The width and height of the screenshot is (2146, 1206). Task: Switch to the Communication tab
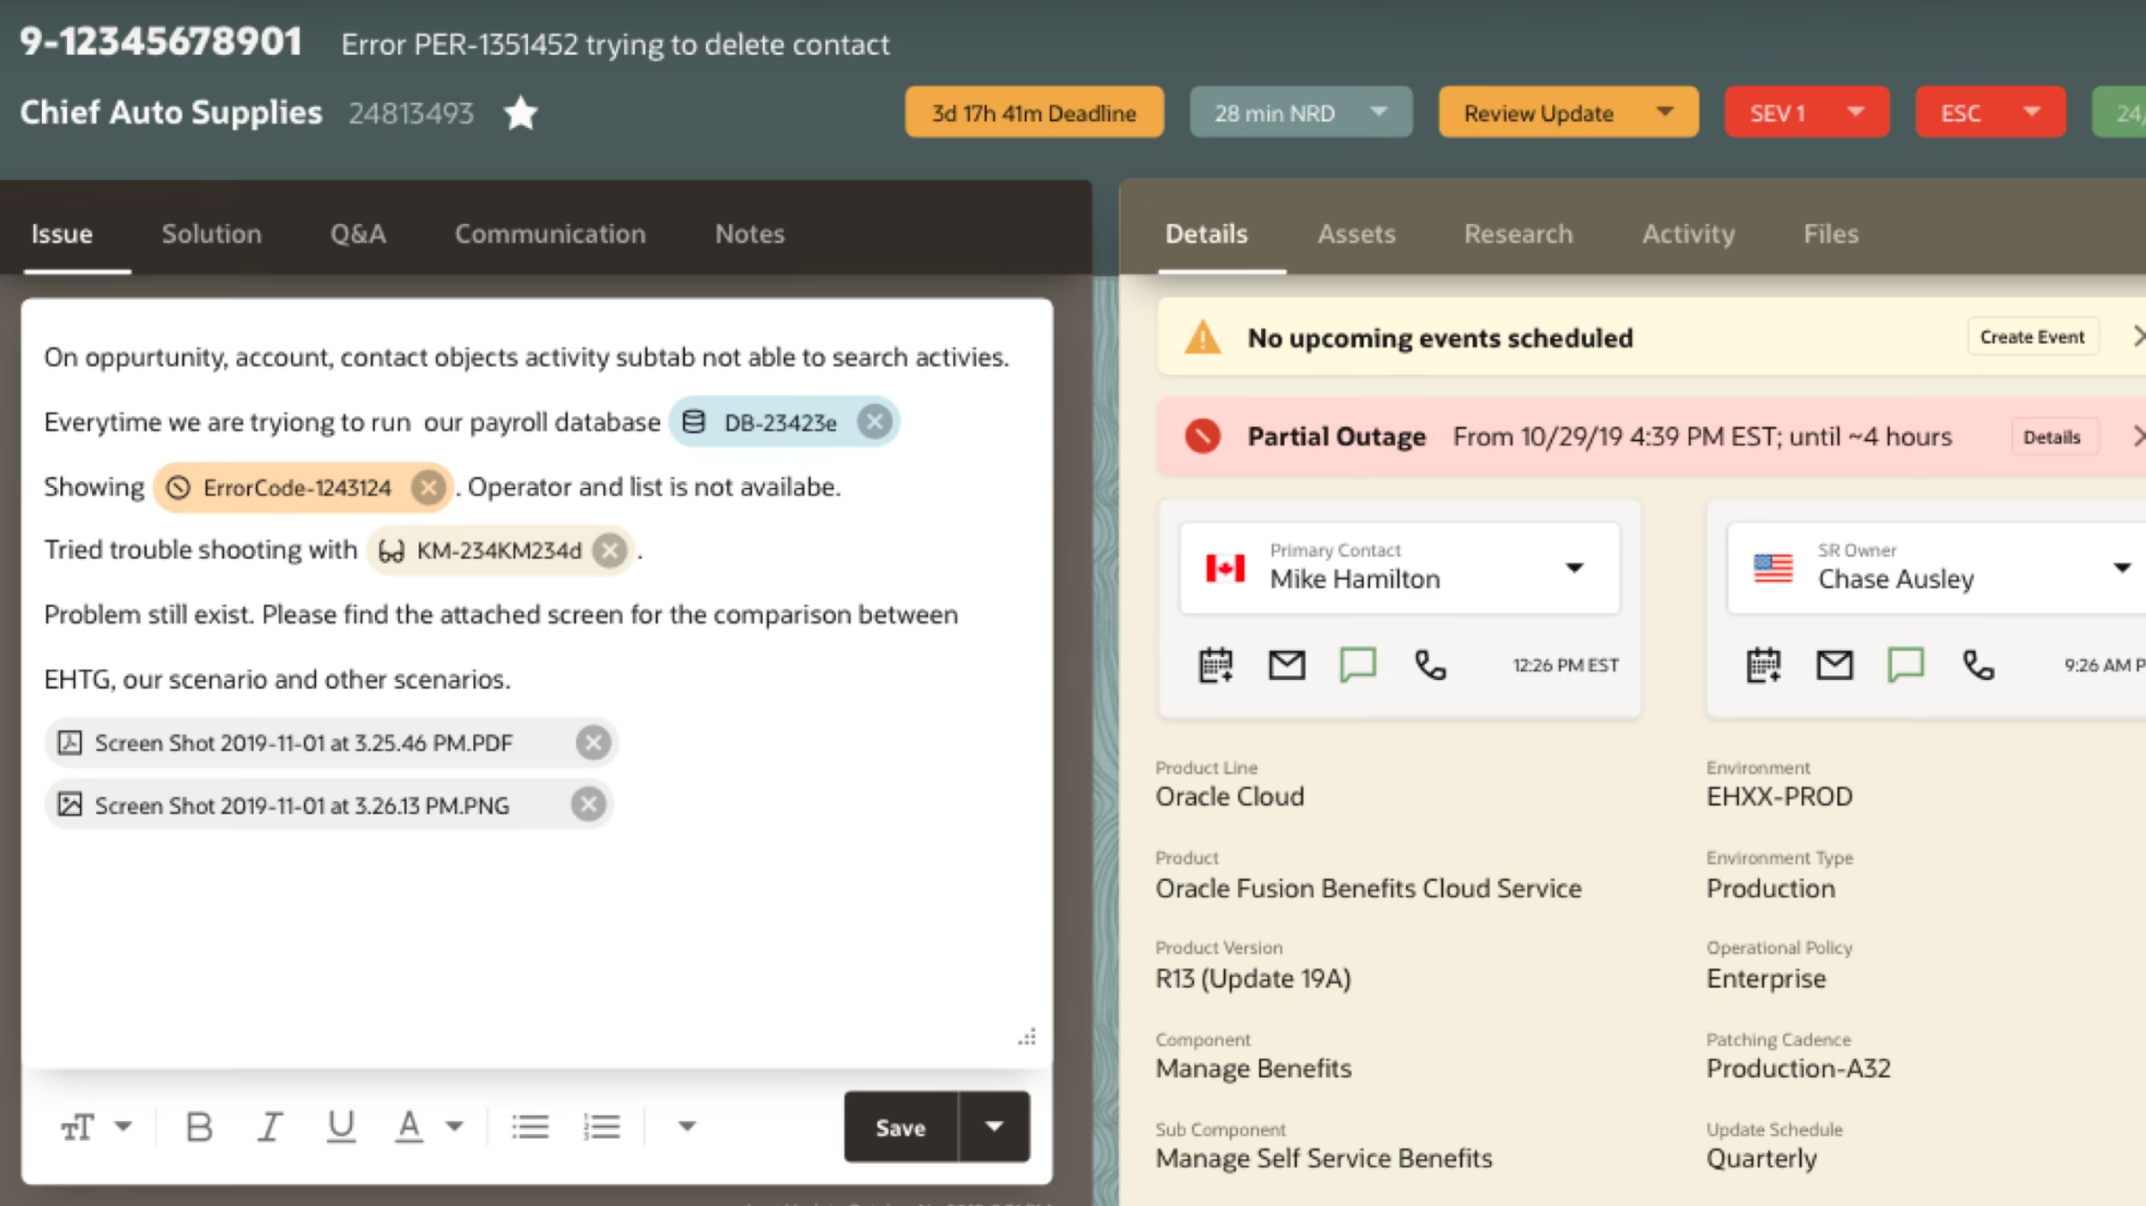pyautogui.click(x=550, y=233)
